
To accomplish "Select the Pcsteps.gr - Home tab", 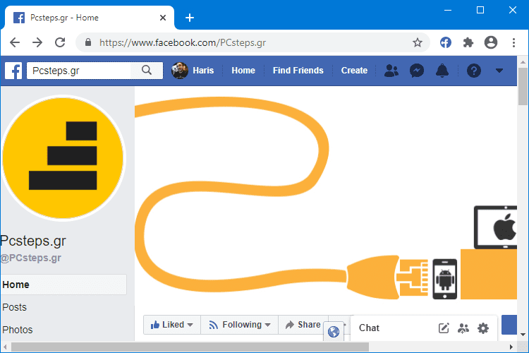I will pyautogui.click(x=90, y=18).
